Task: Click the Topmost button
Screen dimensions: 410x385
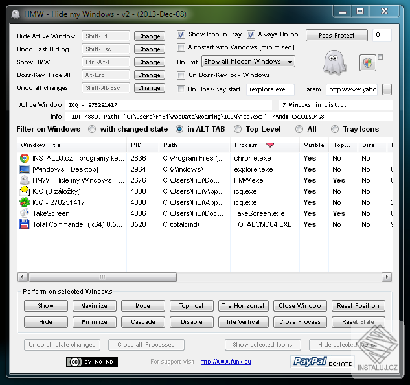Action: (192, 306)
